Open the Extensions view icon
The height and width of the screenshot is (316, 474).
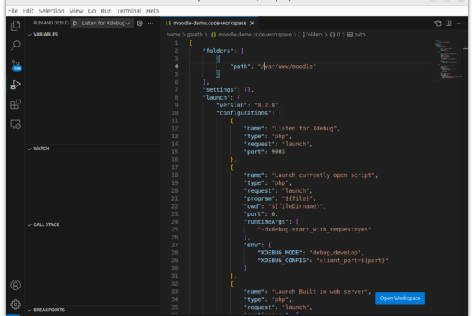tap(16, 104)
